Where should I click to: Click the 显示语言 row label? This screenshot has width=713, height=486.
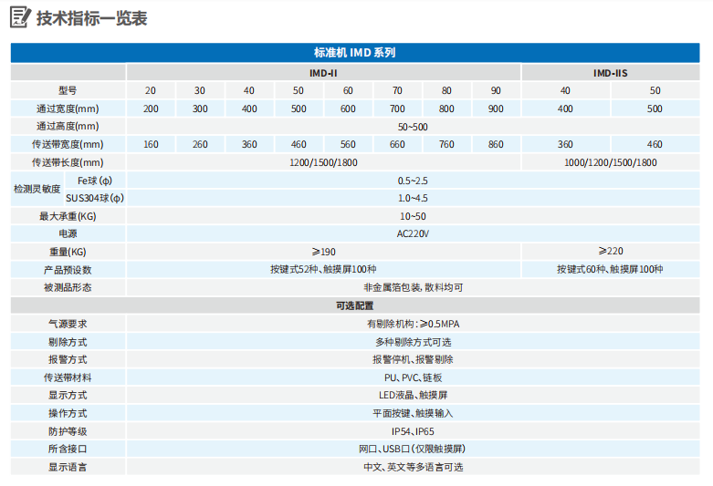68,467
